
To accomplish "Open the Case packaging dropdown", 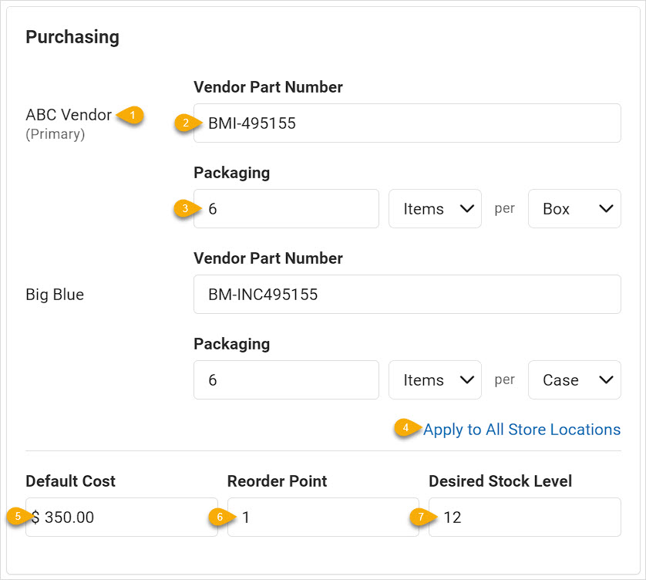I will [x=574, y=379].
